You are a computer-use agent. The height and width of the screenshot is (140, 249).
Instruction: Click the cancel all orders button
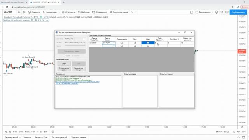(x=64, y=69)
